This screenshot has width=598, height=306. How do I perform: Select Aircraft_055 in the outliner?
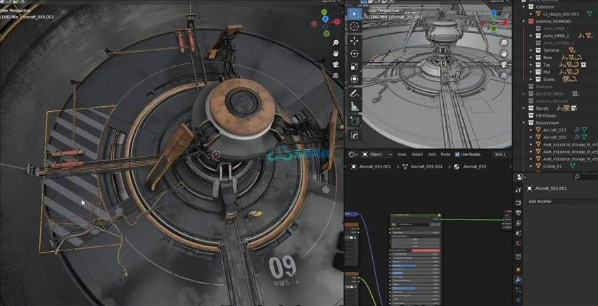(x=554, y=137)
